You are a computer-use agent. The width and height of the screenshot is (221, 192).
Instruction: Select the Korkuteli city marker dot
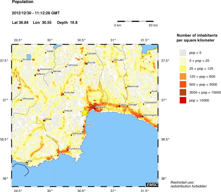(63, 94)
